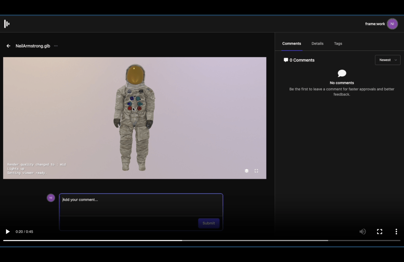This screenshot has height=262, width=404.
Task: Click the NI user avatar in header
Action: (392, 24)
